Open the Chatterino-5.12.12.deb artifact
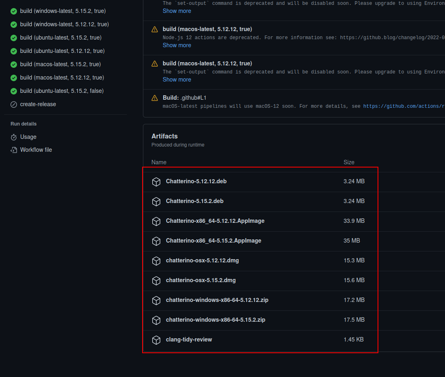 pos(196,181)
